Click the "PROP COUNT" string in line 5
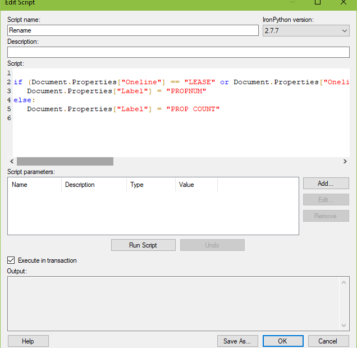This screenshot has height=348, width=357. tap(193, 109)
